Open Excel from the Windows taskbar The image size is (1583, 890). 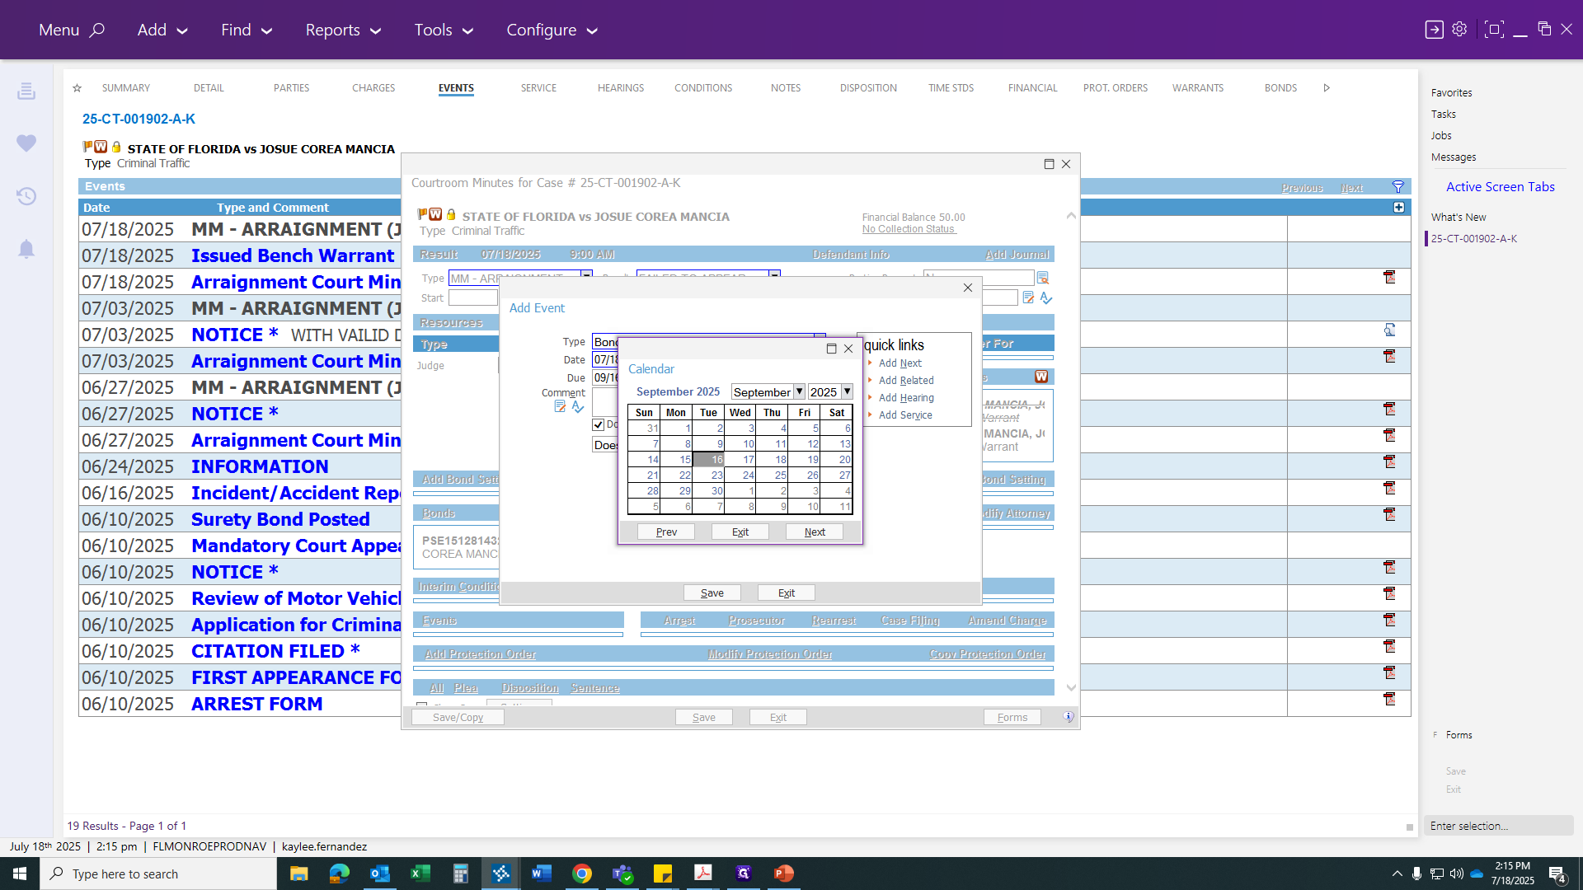(x=420, y=874)
